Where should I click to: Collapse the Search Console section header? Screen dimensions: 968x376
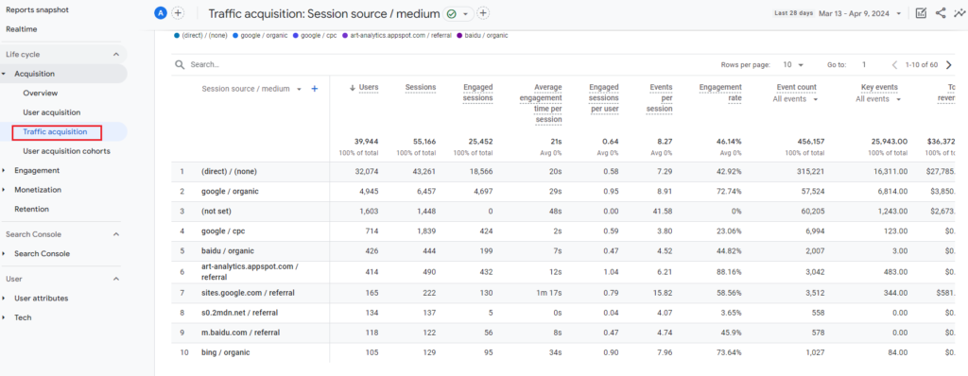[116, 234]
